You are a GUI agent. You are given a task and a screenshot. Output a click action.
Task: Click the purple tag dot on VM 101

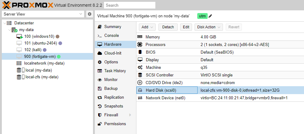pyautogui.click(x=60, y=43)
